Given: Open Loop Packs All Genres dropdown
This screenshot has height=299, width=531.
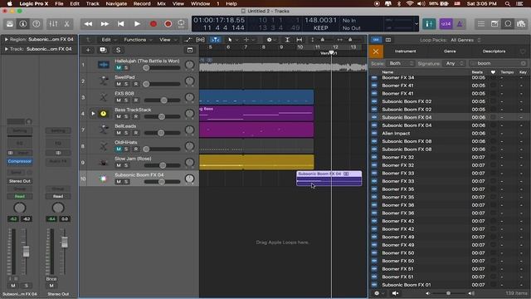Looking at the screenshot, I should pos(465,40).
